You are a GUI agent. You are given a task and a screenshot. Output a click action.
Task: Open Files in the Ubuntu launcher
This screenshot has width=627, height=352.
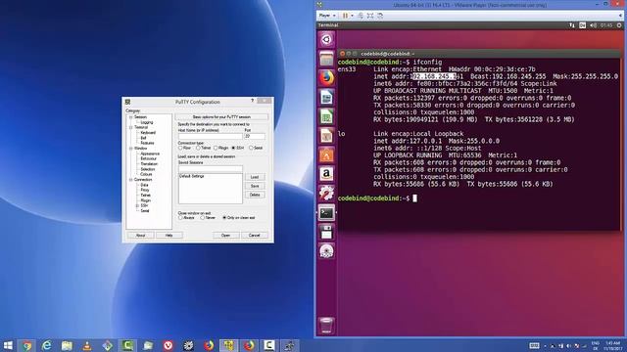326,59
